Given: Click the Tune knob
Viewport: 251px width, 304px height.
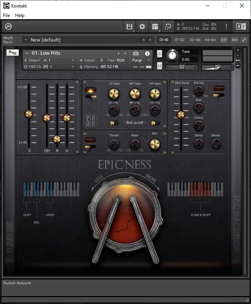Looking at the screenshot, I should (x=172, y=55).
